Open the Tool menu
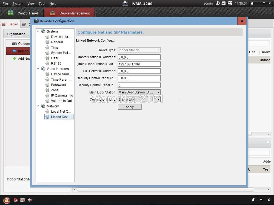Screen dimensions: 274x205 [42, 4]
